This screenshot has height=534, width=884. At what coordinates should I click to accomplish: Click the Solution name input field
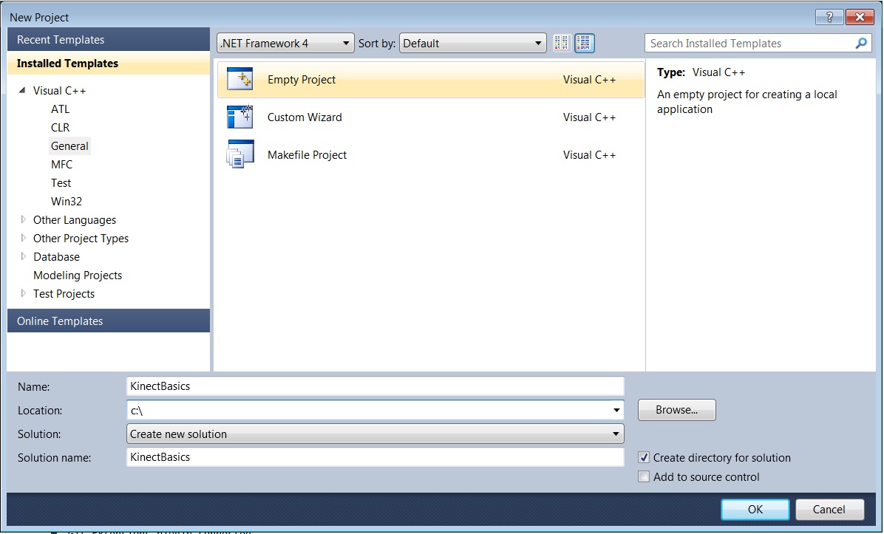click(x=375, y=457)
